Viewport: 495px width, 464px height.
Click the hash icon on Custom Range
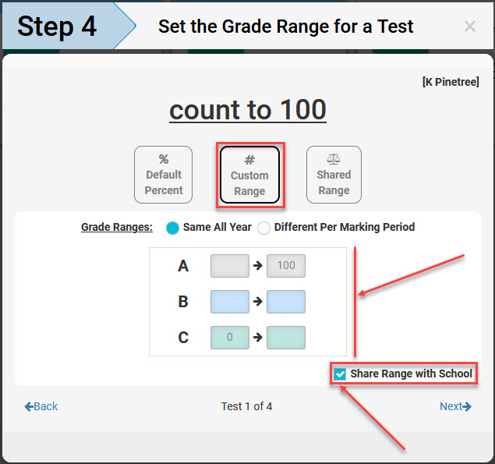point(249,160)
